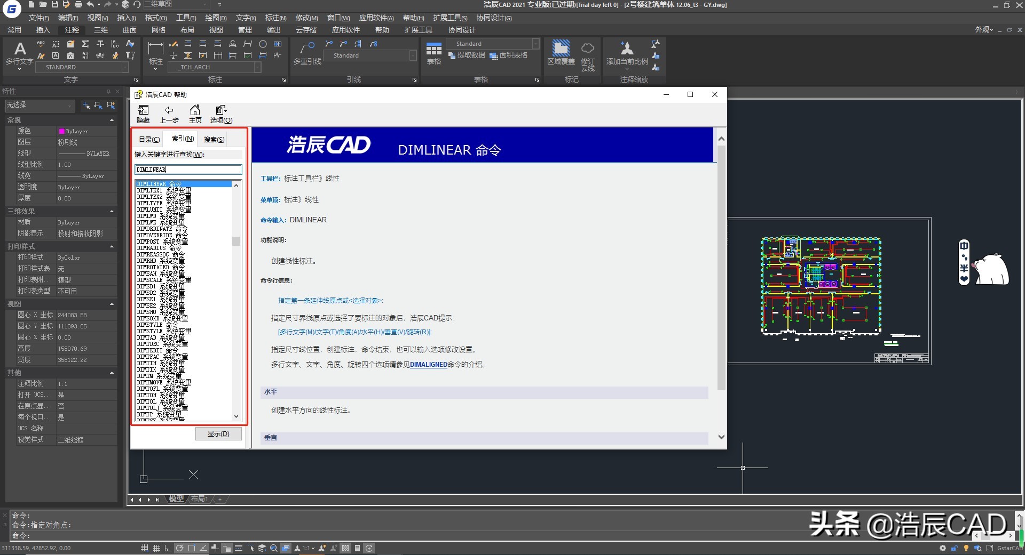Click the ByLayer magenta color swatch

(x=62, y=131)
